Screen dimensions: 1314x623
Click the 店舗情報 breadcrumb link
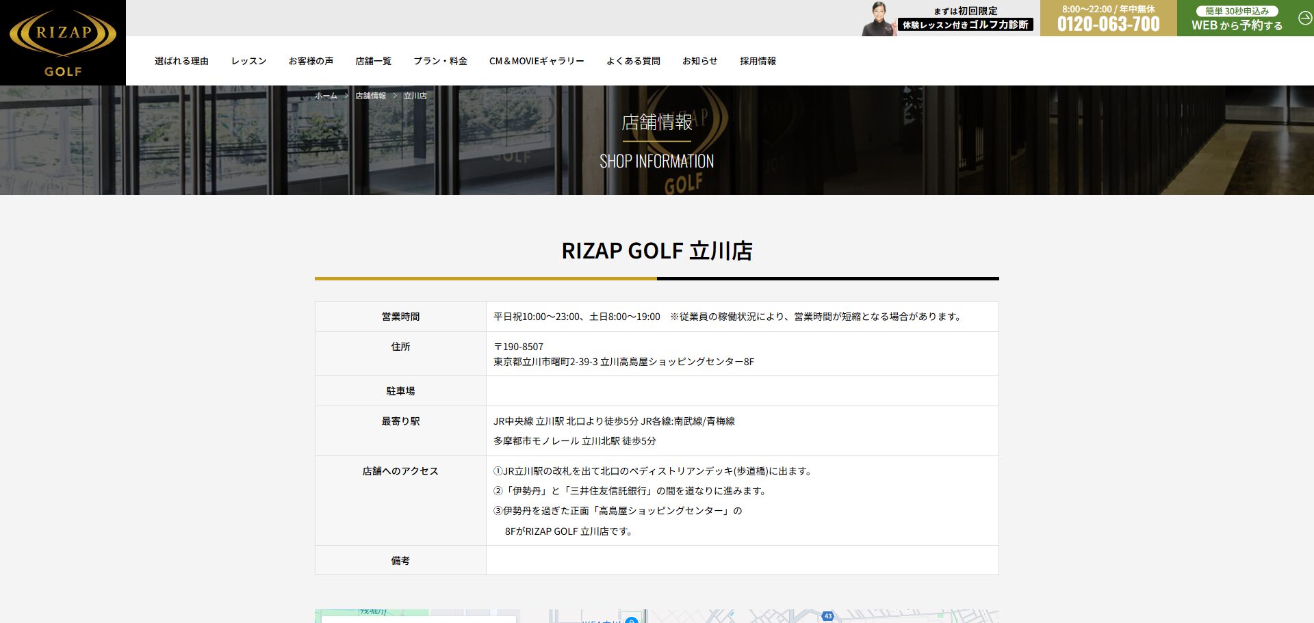(x=370, y=96)
